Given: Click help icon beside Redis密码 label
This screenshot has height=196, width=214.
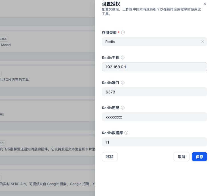Looking at the screenshot, I should click(123, 108).
